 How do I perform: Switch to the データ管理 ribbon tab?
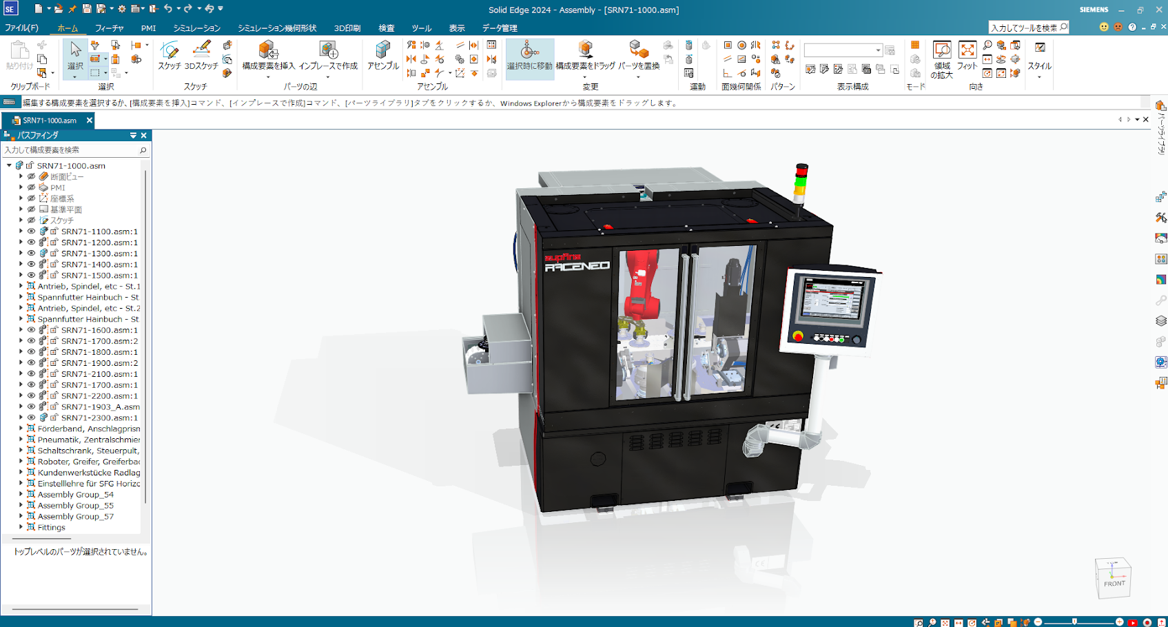coord(500,28)
